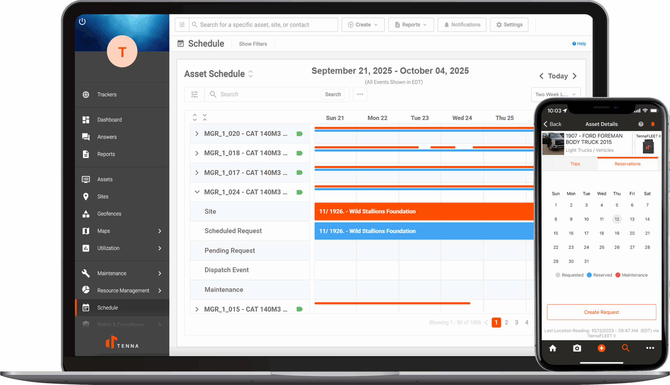Click the Today button
Image resolution: width=670 pixels, height=385 pixels.
[558, 76]
